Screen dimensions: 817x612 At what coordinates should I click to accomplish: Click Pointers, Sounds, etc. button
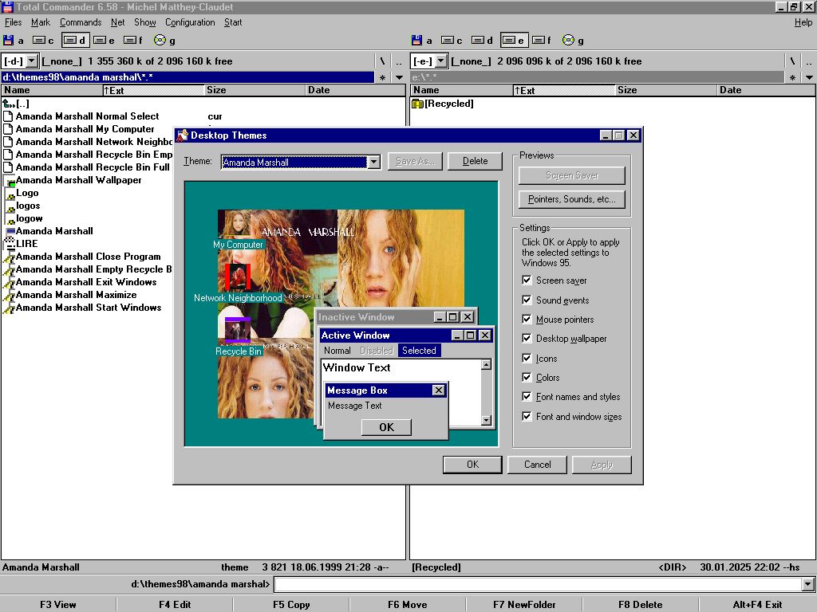(572, 199)
